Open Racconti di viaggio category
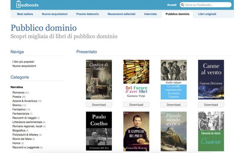The image size is (243, 153). pos(24,118)
